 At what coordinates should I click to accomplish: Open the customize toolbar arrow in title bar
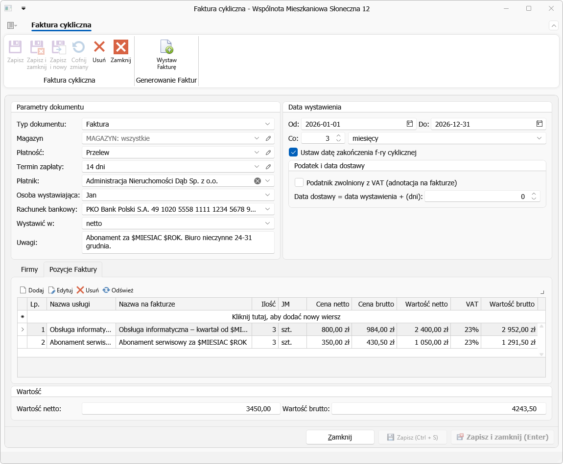[23, 8]
